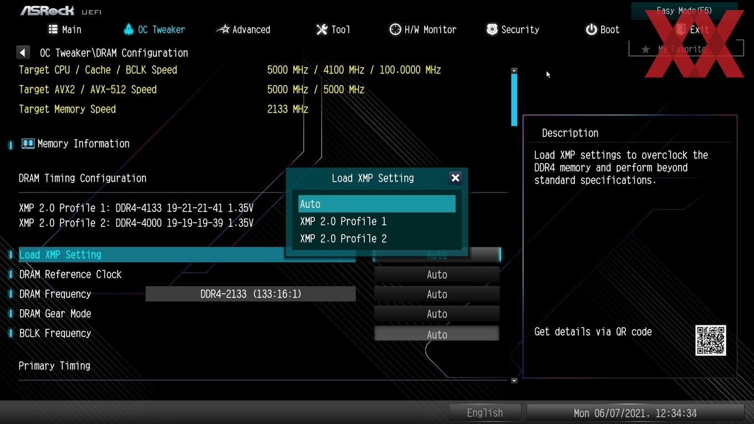The height and width of the screenshot is (424, 754).
Task: Click the DRAM Timing Configuration heading
Action: [x=83, y=178]
